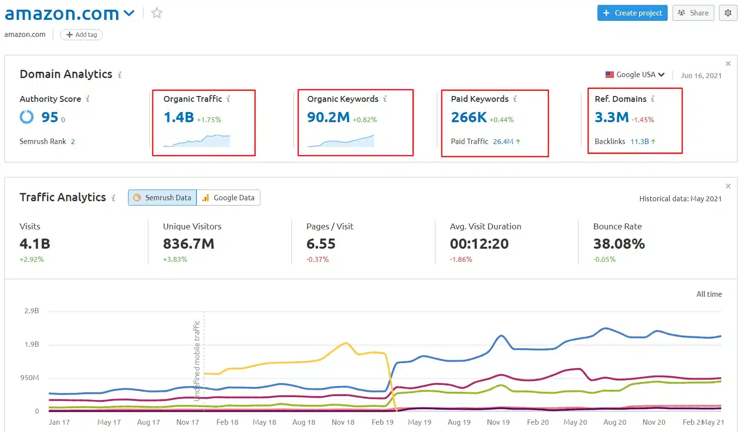
Task: Open the Organic Traffic 1.4B value
Action: (x=178, y=117)
